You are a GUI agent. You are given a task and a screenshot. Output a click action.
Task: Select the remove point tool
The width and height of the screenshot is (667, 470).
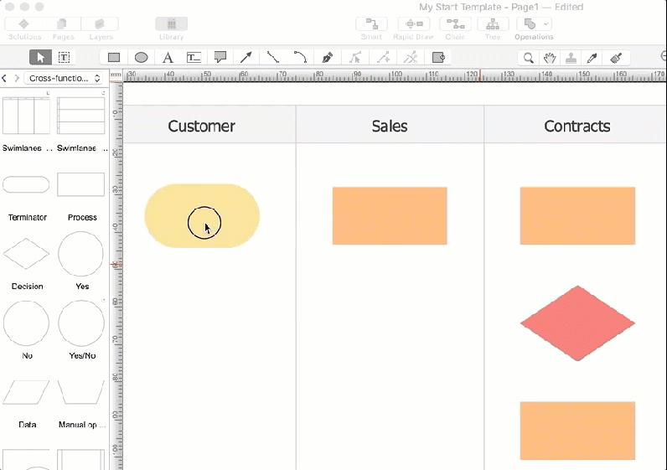tap(411, 58)
